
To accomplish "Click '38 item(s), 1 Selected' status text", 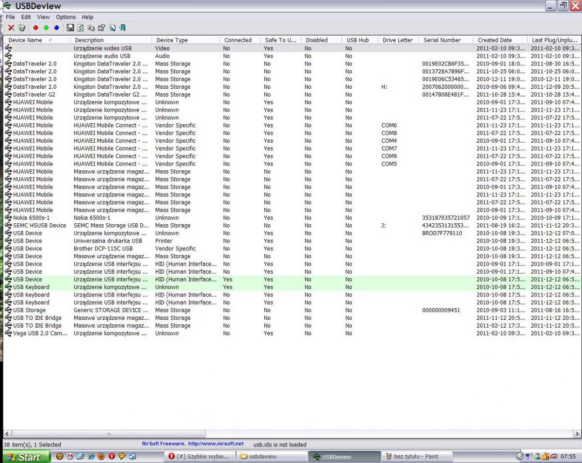I will click(x=32, y=445).
